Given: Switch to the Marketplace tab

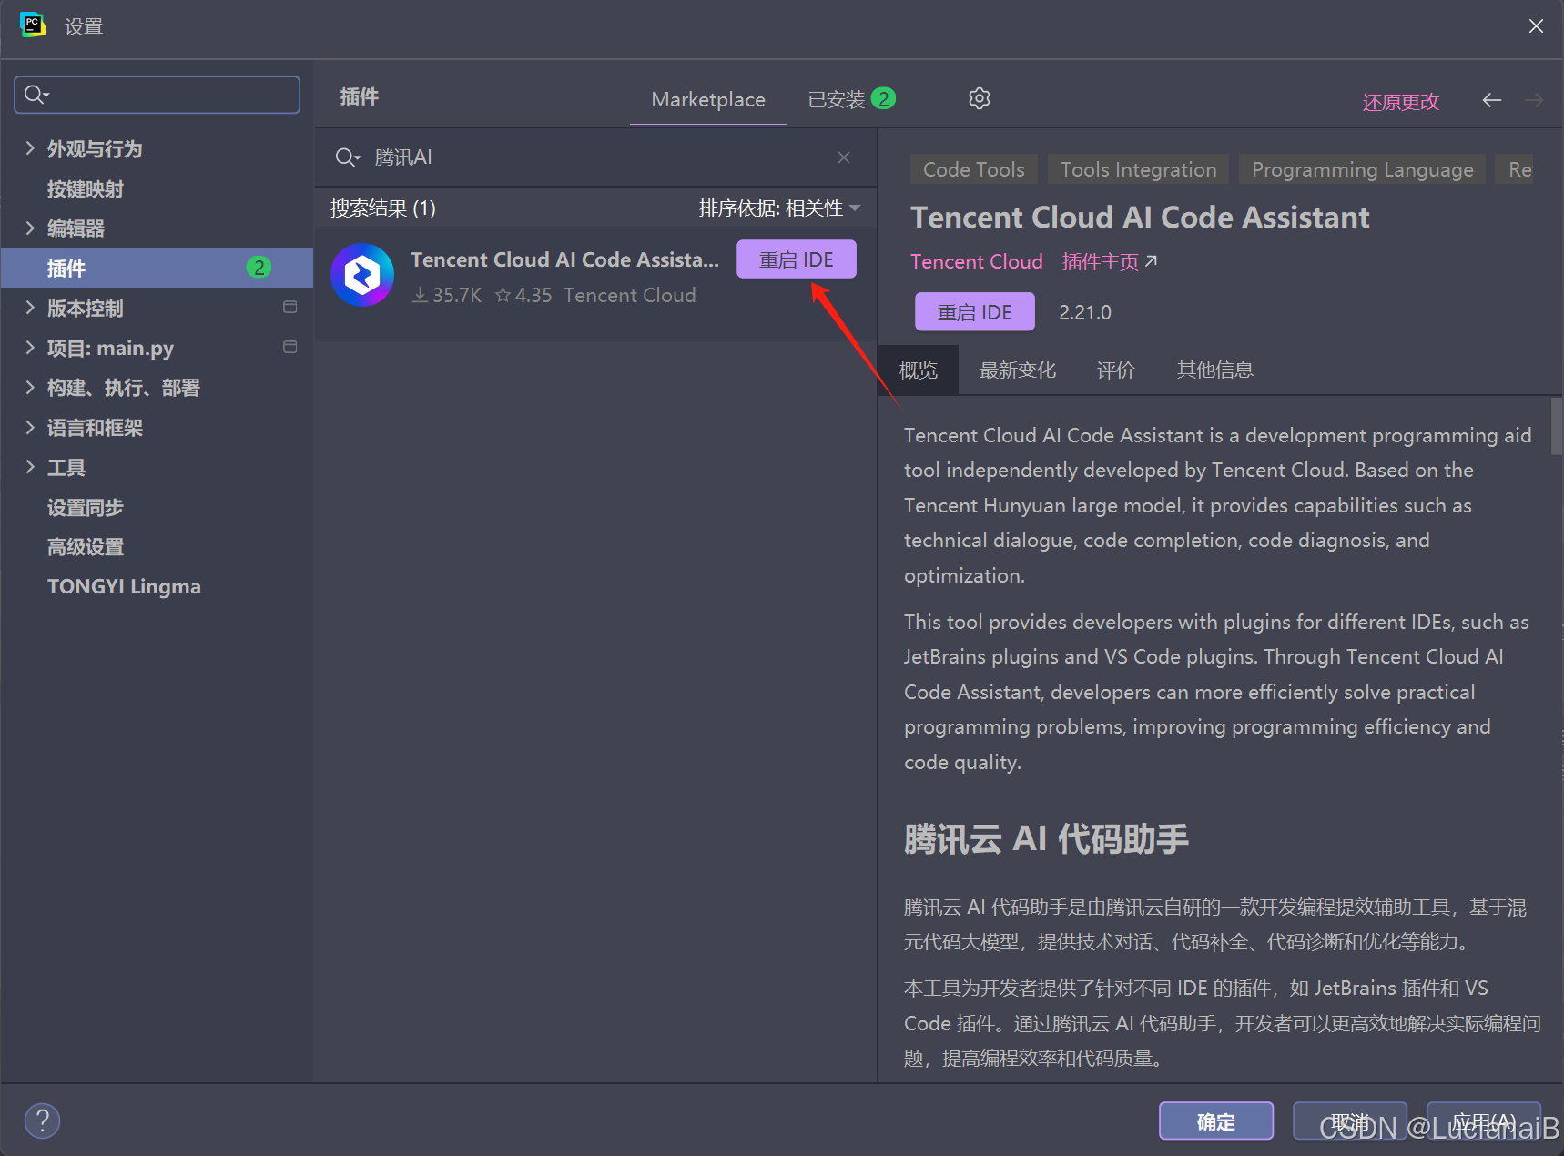Looking at the screenshot, I should coord(708,99).
